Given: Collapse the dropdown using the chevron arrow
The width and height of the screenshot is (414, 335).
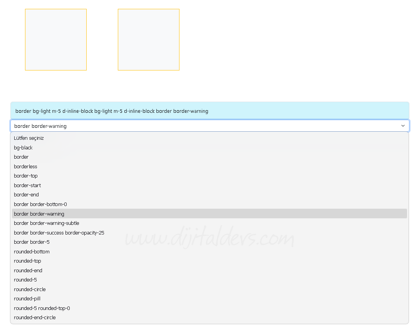Looking at the screenshot, I should pos(403,126).
